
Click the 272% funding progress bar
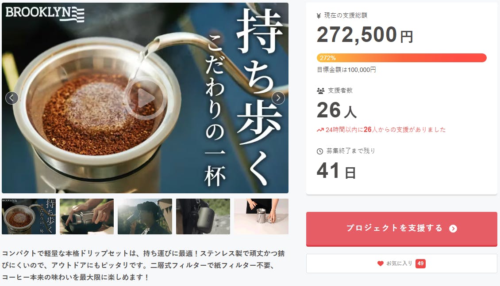coord(401,58)
